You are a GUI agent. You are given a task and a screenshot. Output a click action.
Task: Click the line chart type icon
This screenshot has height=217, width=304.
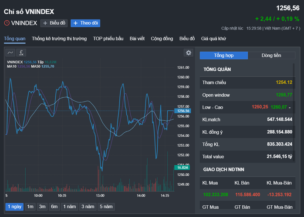[10, 53]
